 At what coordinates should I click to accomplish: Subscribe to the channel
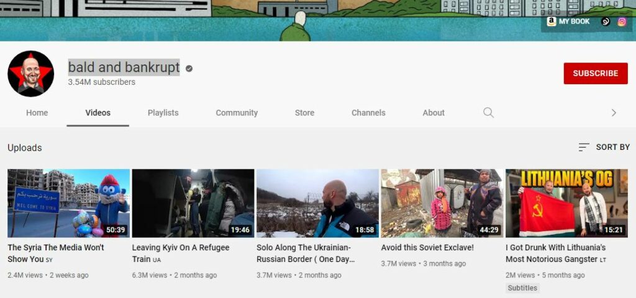[x=596, y=74]
